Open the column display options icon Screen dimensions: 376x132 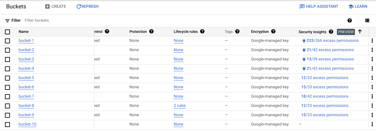[367, 20]
